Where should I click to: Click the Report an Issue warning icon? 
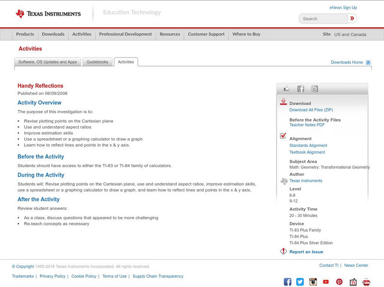[283, 251]
